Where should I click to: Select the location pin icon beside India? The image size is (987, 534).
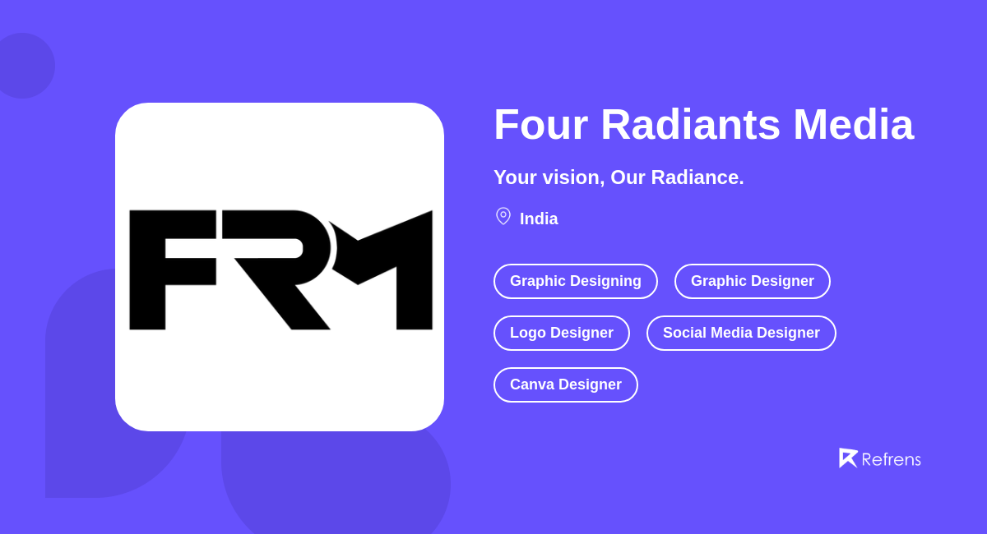503,216
